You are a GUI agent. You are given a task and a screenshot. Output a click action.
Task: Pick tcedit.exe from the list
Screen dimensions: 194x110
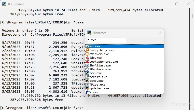[x=98, y=77]
